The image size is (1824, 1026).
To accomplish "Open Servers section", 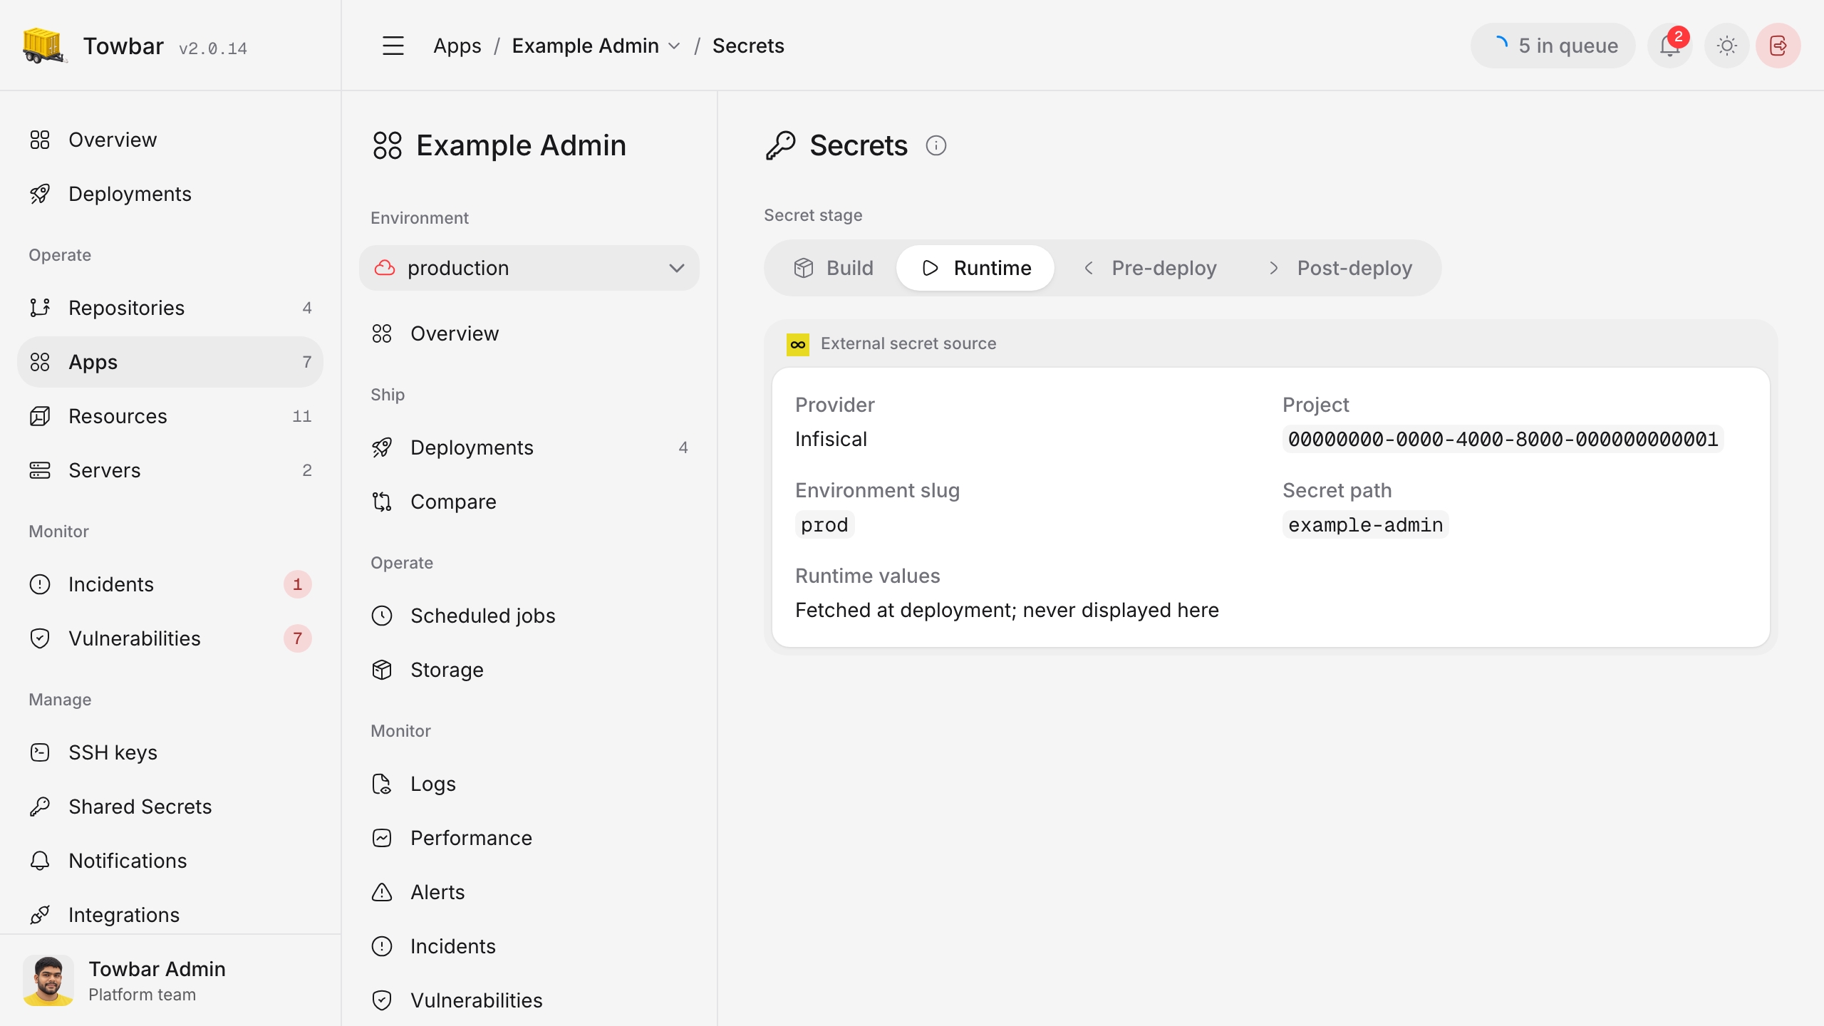I will pos(170,470).
